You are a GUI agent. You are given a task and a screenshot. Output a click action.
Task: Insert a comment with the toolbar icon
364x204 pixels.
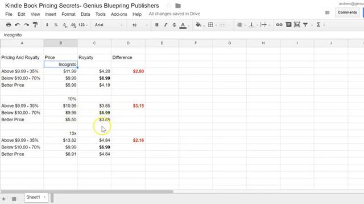[288, 24]
